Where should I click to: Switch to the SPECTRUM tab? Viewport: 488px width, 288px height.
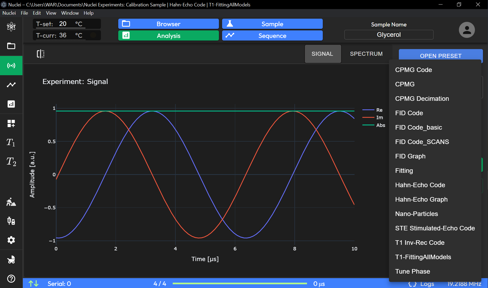366,54
